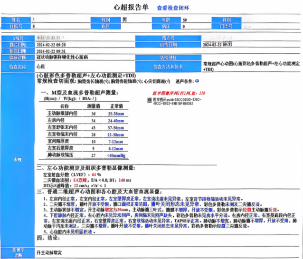Click the 主动脉根部内径 row name
303x259 pixels.
tap(62, 114)
